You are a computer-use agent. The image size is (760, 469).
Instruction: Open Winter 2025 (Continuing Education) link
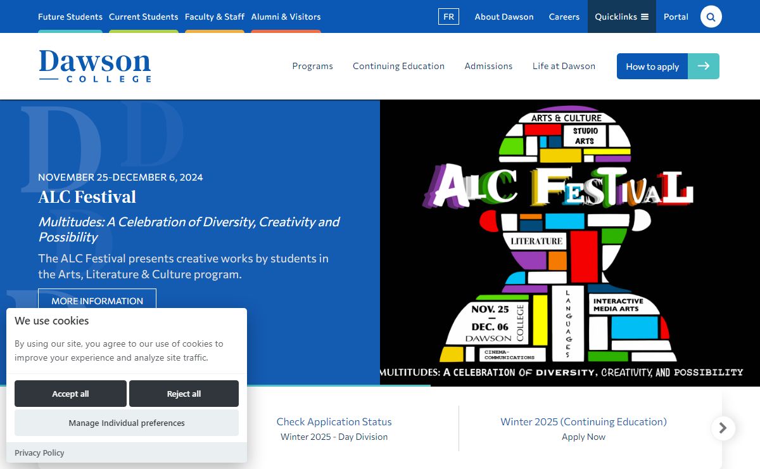(x=583, y=421)
